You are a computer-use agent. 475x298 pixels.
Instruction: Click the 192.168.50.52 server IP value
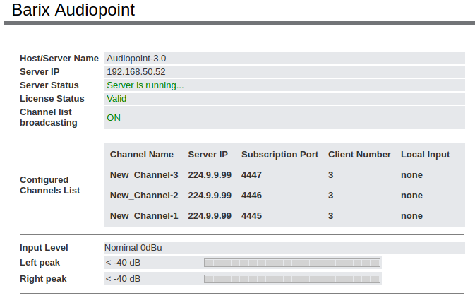[136, 72]
